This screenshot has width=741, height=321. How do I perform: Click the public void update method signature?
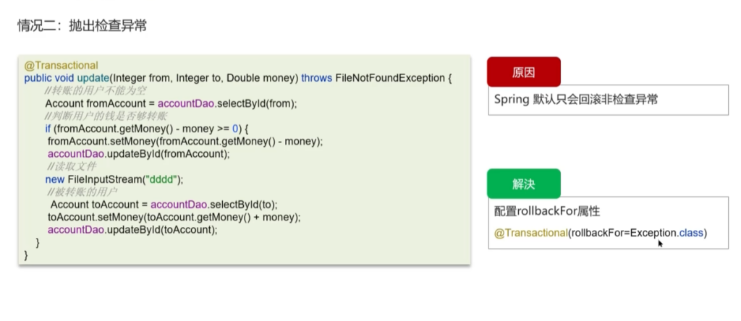click(x=237, y=78)
